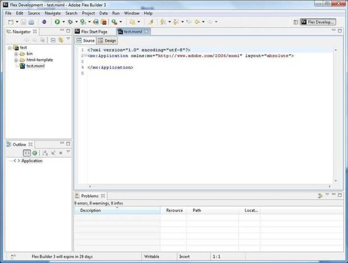
Task: Click the Next Annotation arrow icon
Action: pos(163,22)
